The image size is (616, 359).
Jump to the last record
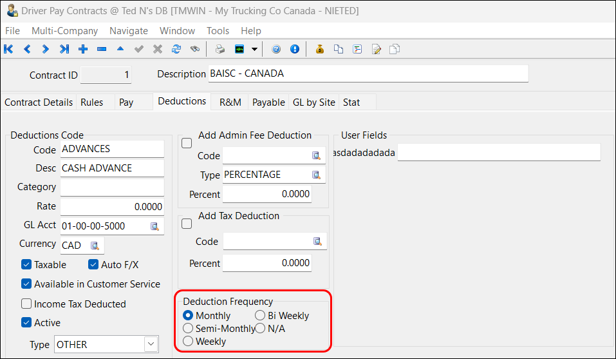coord(64,49)
